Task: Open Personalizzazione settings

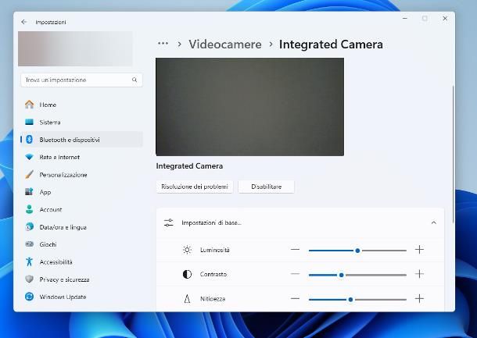Action: point(63,175)
